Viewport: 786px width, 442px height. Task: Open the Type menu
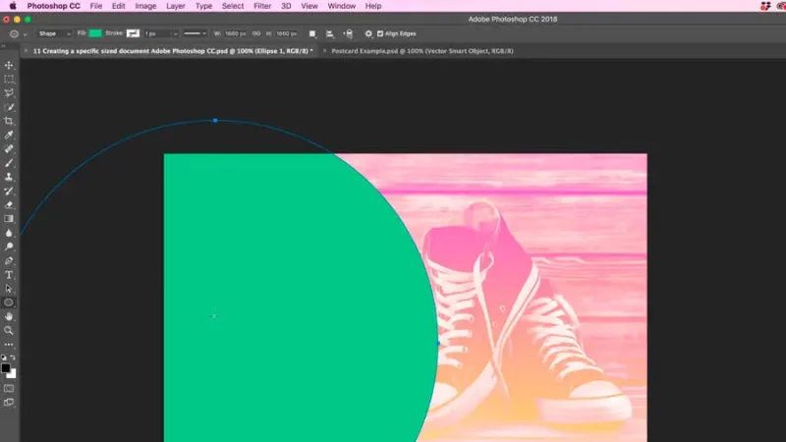(203, 6)
